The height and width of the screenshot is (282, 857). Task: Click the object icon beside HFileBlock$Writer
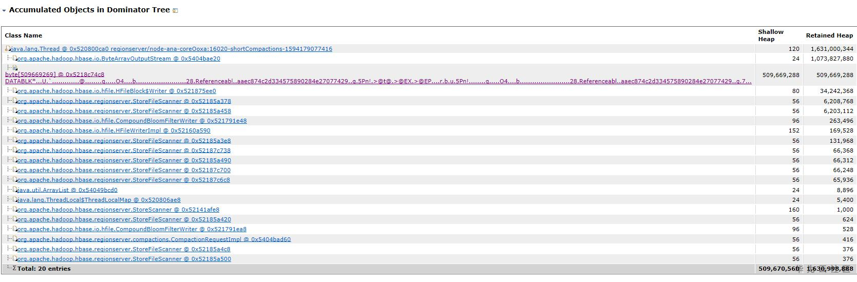(15, 91)
